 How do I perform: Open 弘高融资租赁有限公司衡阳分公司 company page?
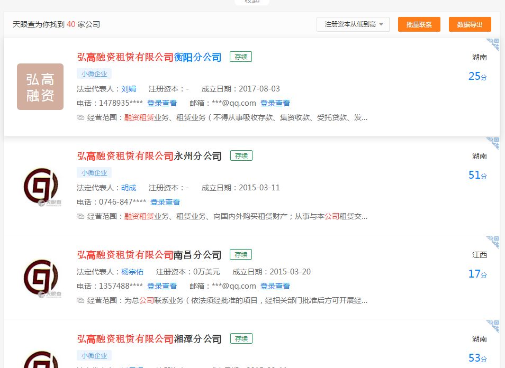149,57
